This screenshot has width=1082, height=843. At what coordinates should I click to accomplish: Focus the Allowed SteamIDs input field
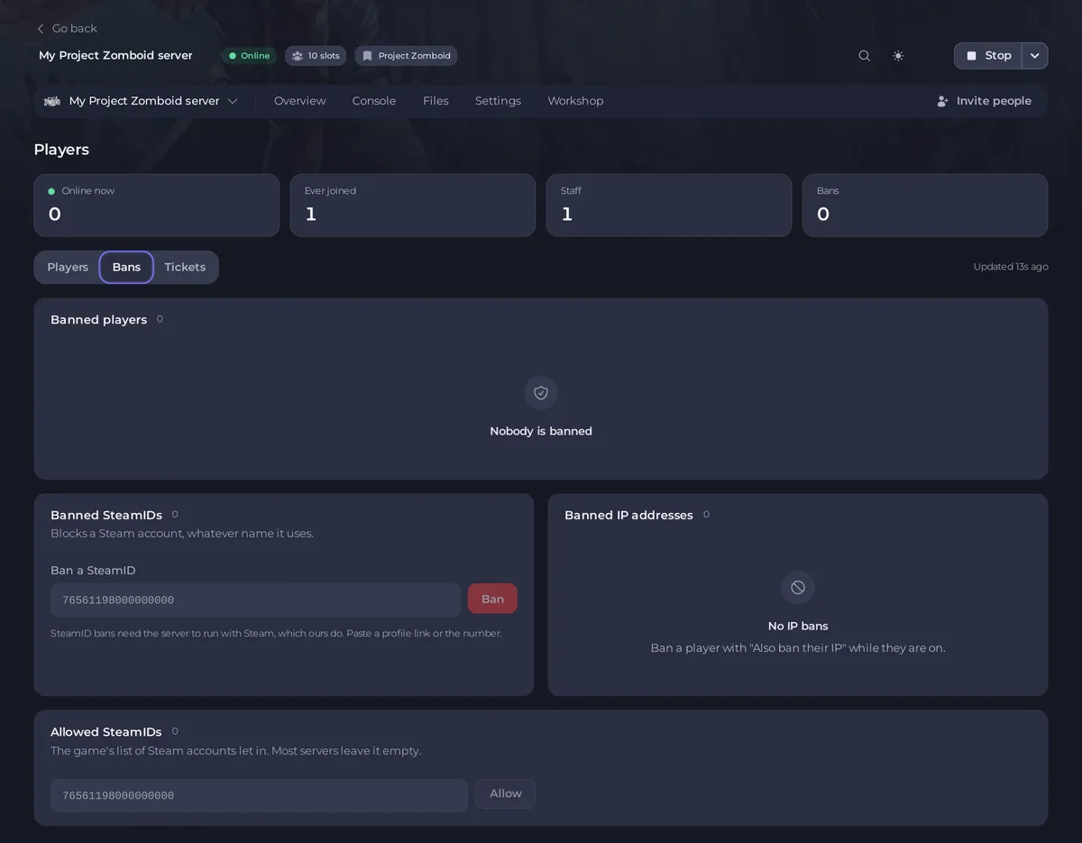click(260, 795)
